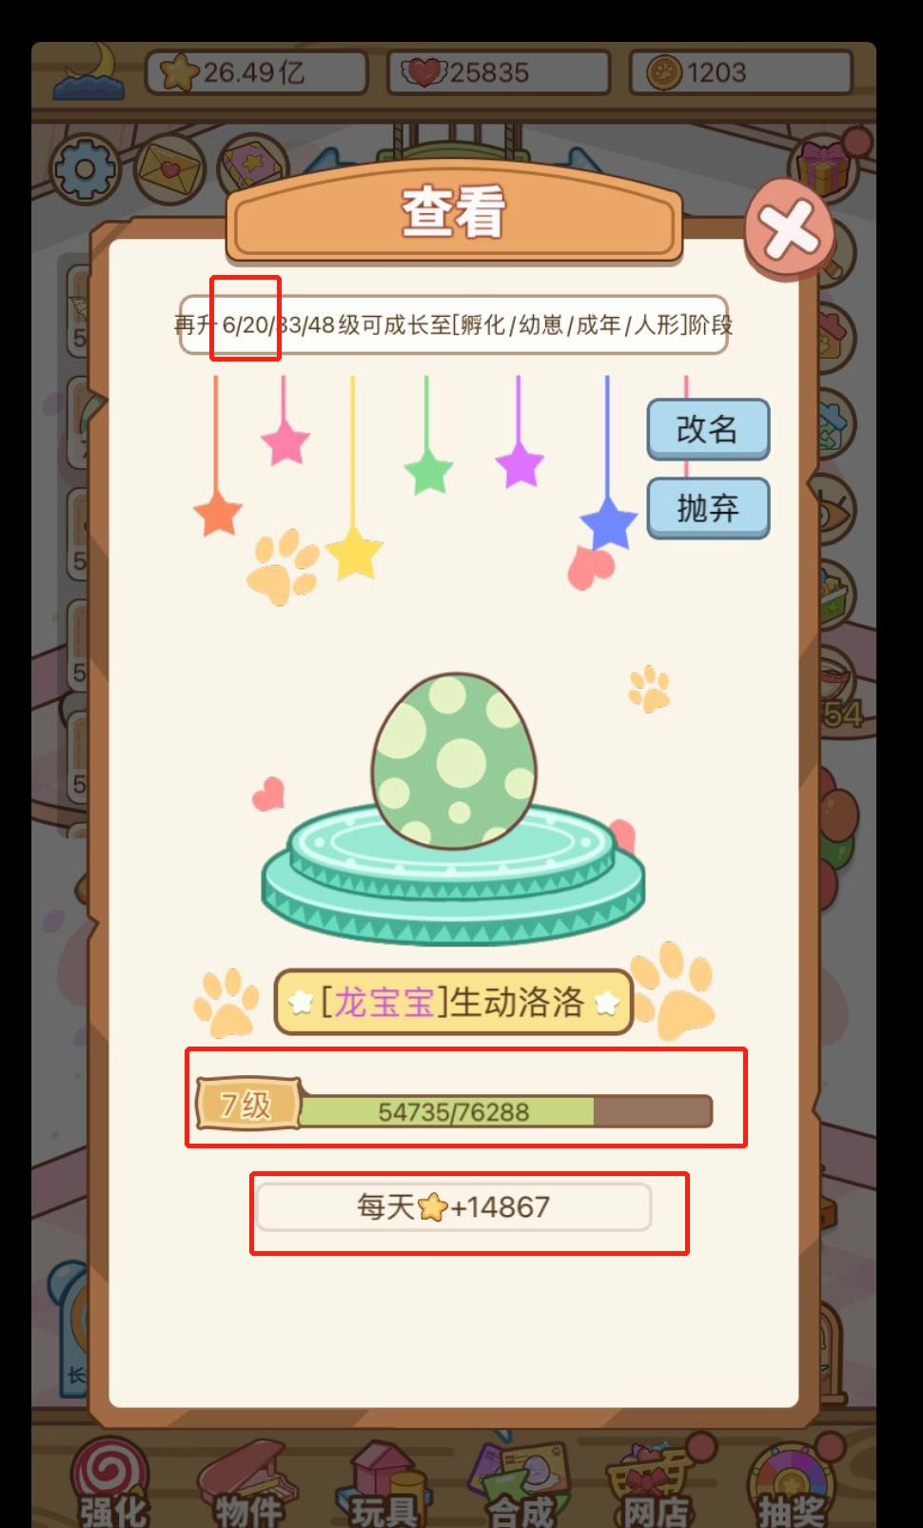Tap the star currency counter 26.49亿
Viewport: 923px width, 1528px height.
257,72
